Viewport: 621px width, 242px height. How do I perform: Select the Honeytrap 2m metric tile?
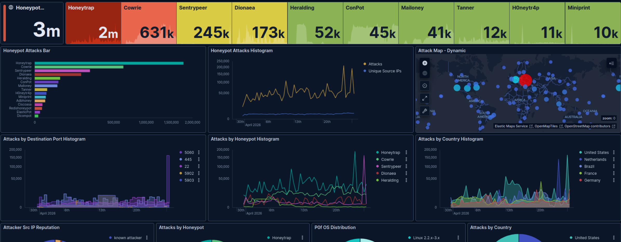coord(93,23)
